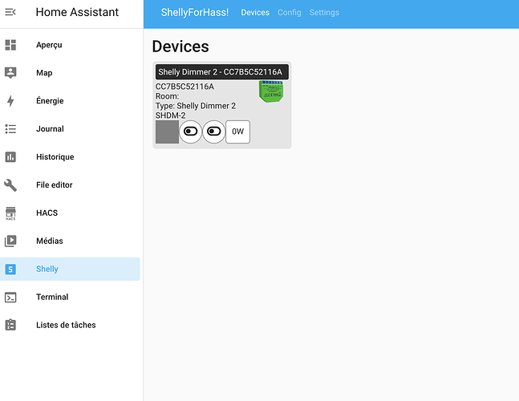Switch to the Settings tab

point(324,13)
